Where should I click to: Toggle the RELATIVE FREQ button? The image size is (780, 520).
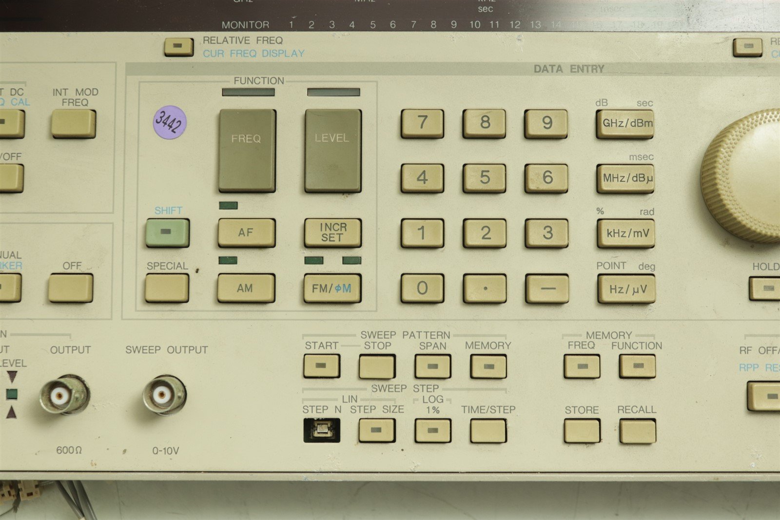(178, 47)
